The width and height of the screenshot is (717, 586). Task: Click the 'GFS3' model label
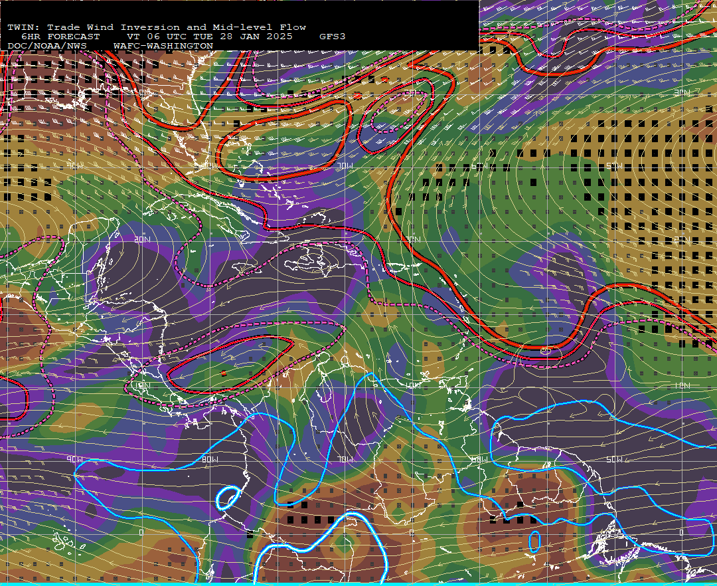333,37
